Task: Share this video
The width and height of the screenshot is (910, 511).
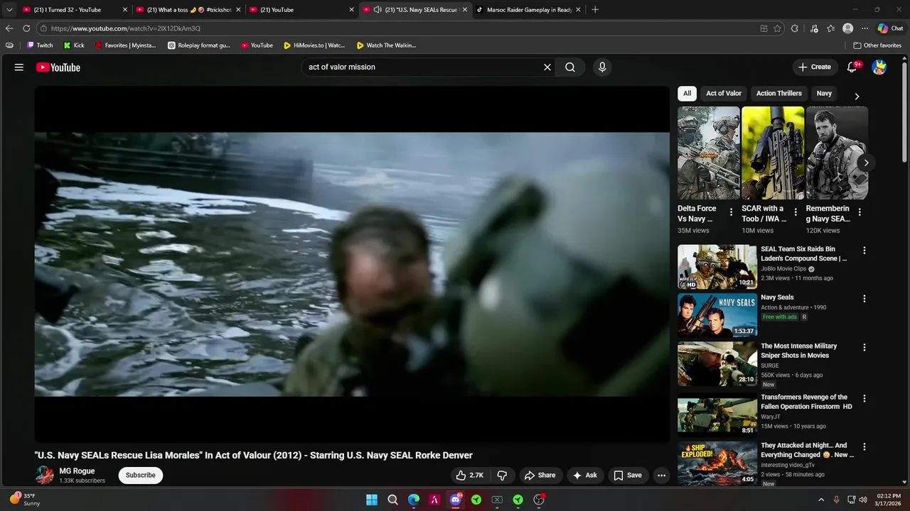Action: tap(540, 476)
